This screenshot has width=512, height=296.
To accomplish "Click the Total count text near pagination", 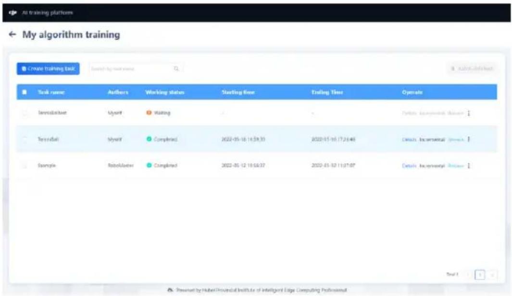I will point(452,274).
